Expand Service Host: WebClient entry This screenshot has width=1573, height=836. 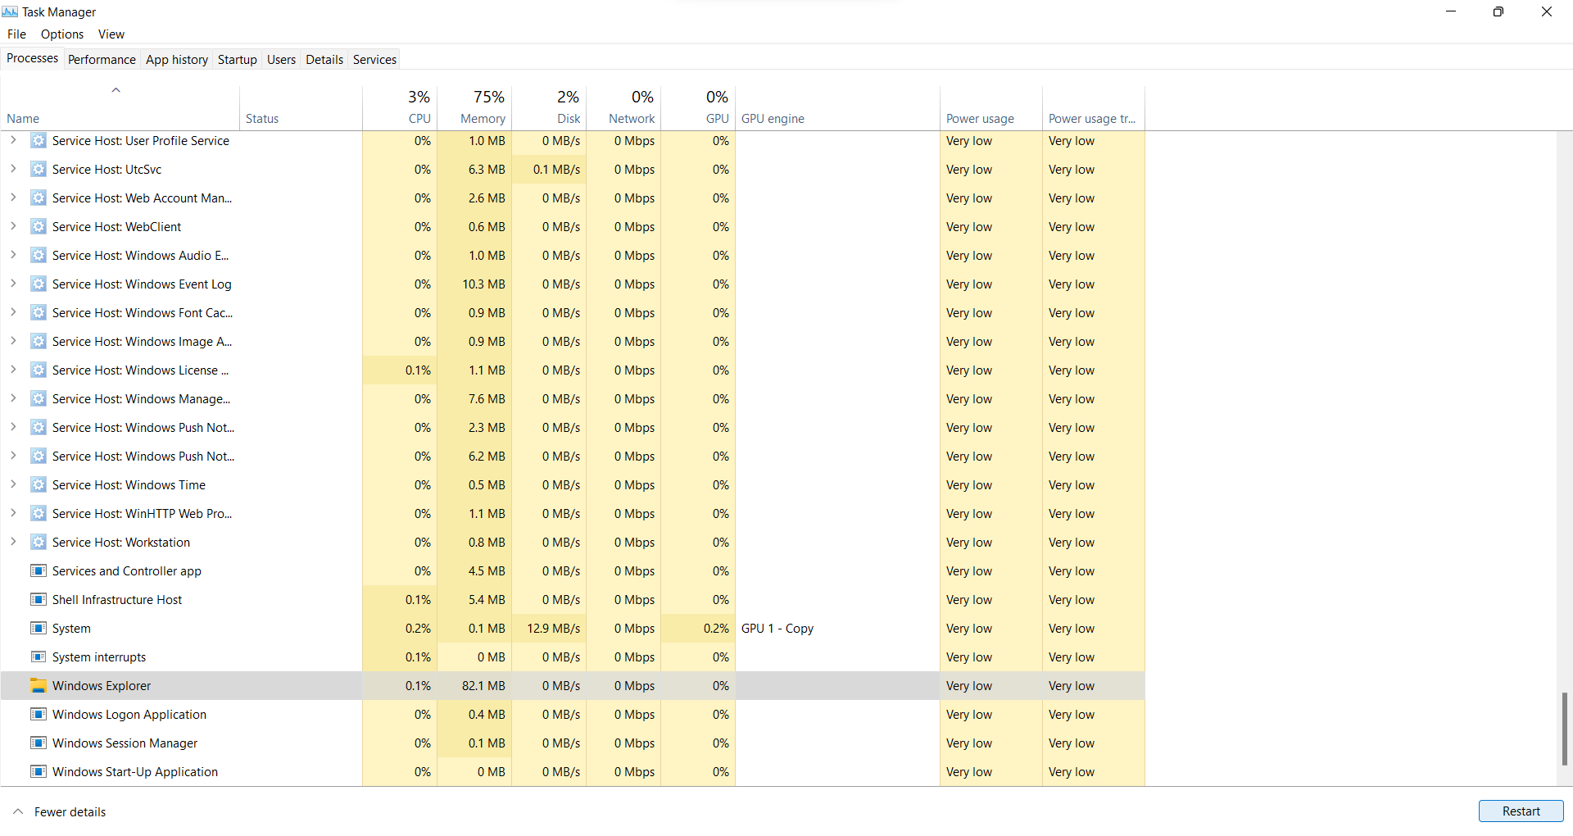(13, 227)
